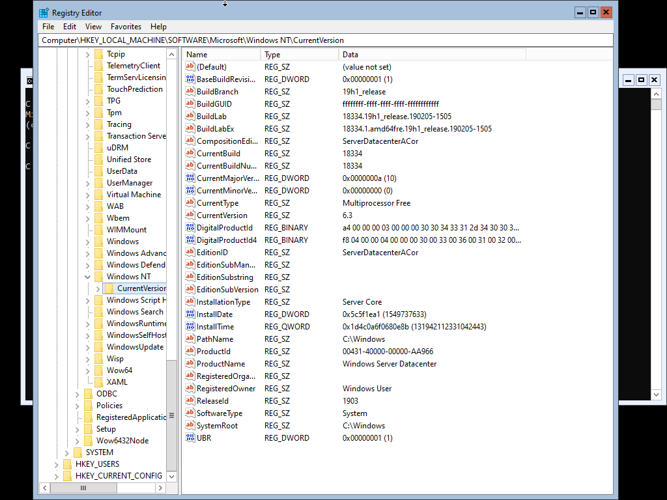Click the PathName value name

point(215,339)
